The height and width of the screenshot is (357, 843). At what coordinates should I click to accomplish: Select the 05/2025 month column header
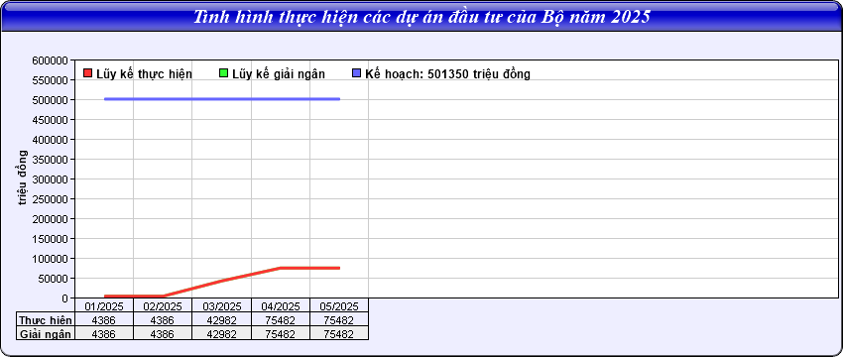pos(339,305)
